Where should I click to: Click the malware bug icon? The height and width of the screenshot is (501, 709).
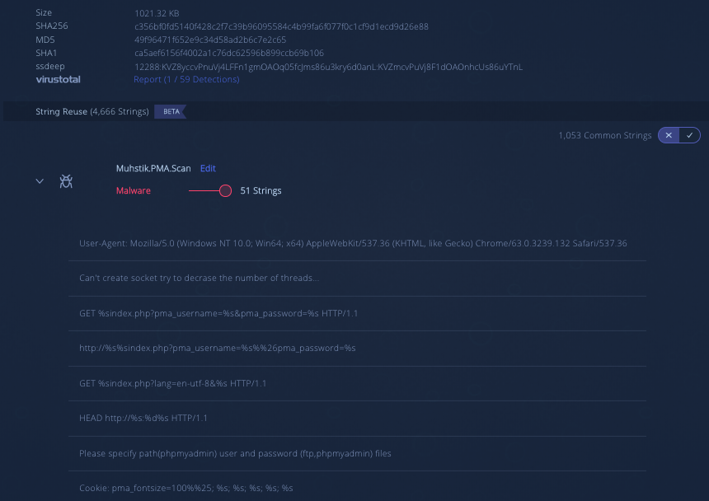(x=66, y=181)
